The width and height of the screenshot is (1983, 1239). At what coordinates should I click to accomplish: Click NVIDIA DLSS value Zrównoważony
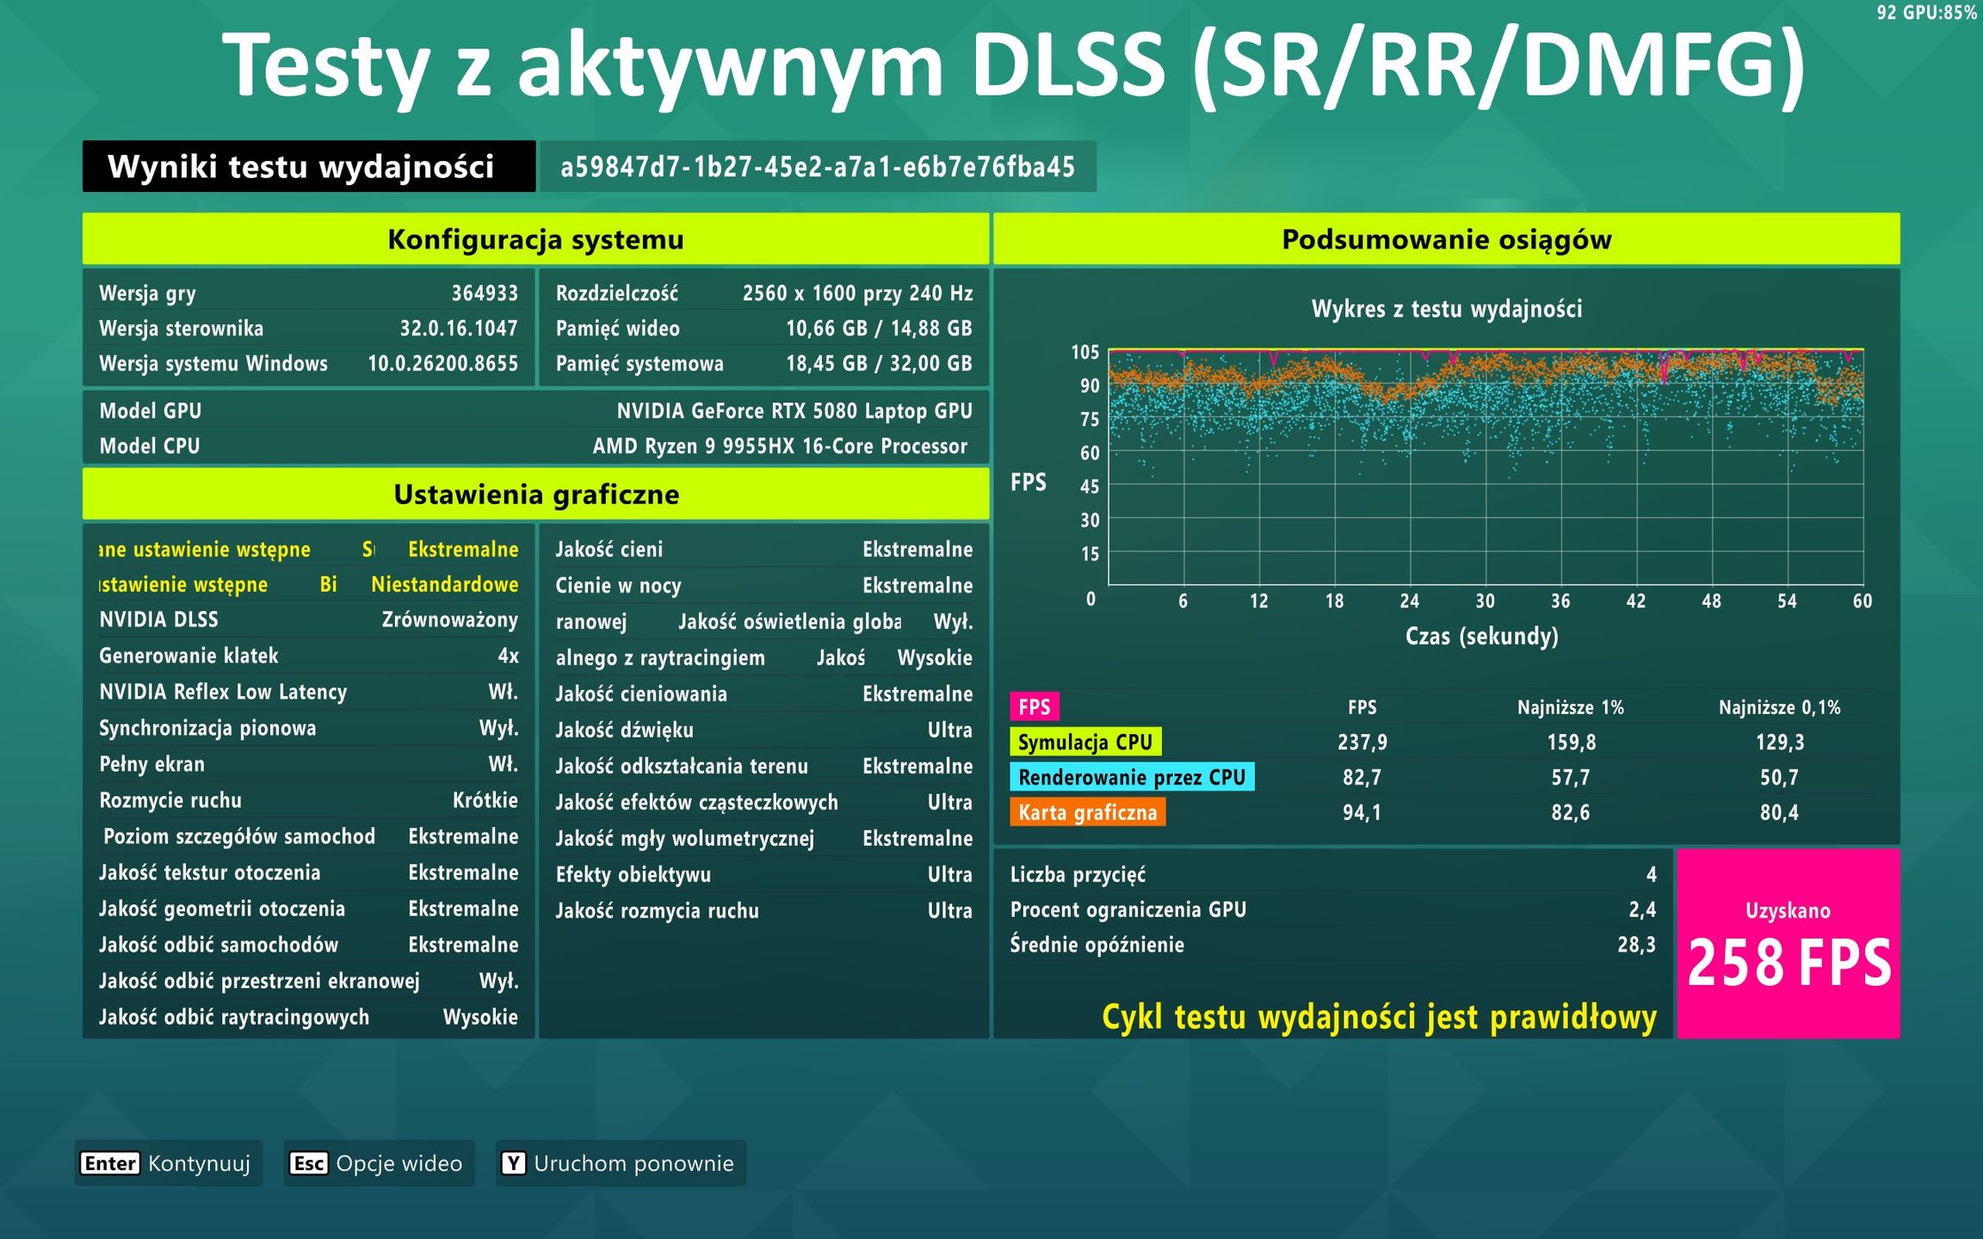(x=450, y=619)
